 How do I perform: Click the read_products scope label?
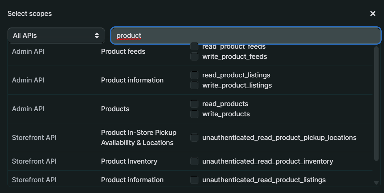pyautogui.click(x=225, y=104)
